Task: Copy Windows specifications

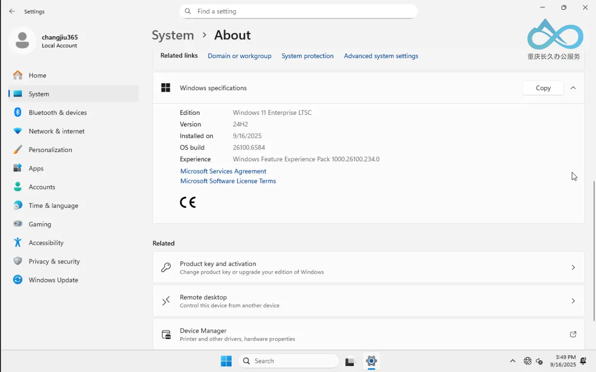Action: tap(543, 88)
